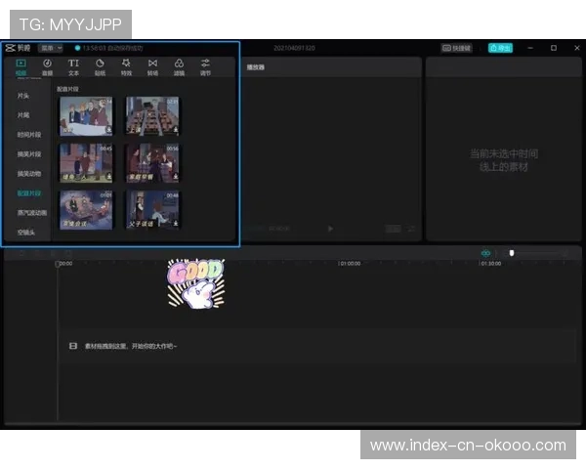This screenshot has height=469, width=586.
Task: Click the 01:00:00 mark on timeline ruler
Action: click(350, 264)
